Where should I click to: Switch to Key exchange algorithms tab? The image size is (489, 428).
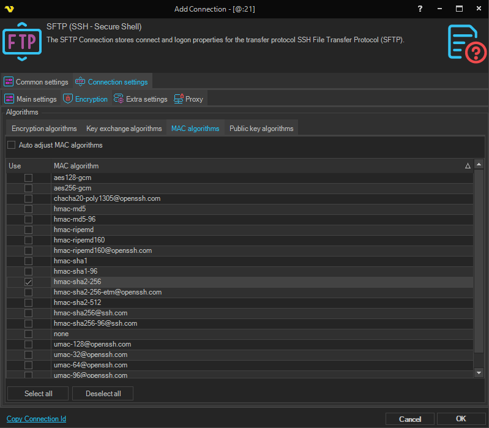[x=124, y=129]
